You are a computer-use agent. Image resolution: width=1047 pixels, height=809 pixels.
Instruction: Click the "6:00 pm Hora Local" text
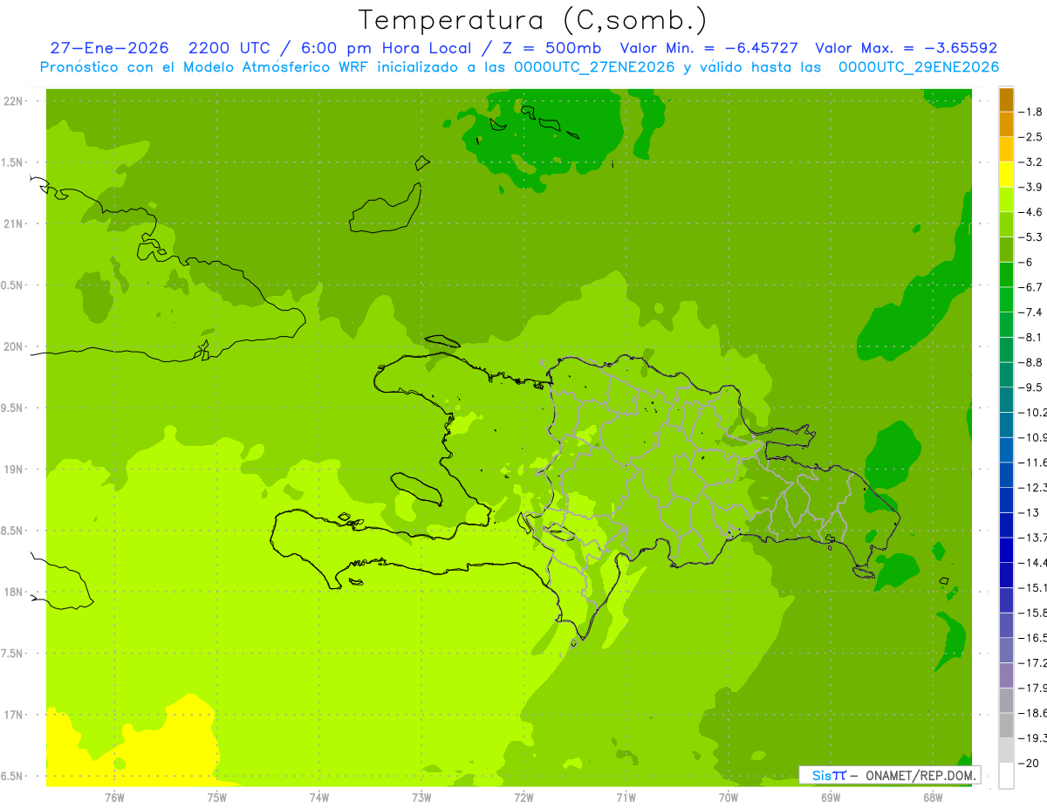point(387,48)
